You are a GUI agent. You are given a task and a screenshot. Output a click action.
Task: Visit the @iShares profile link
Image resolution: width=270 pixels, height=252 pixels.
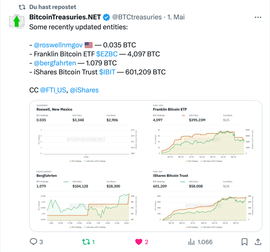[84, 90]
